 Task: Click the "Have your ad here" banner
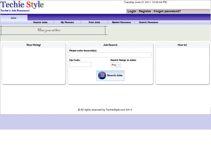click(53, 30)
